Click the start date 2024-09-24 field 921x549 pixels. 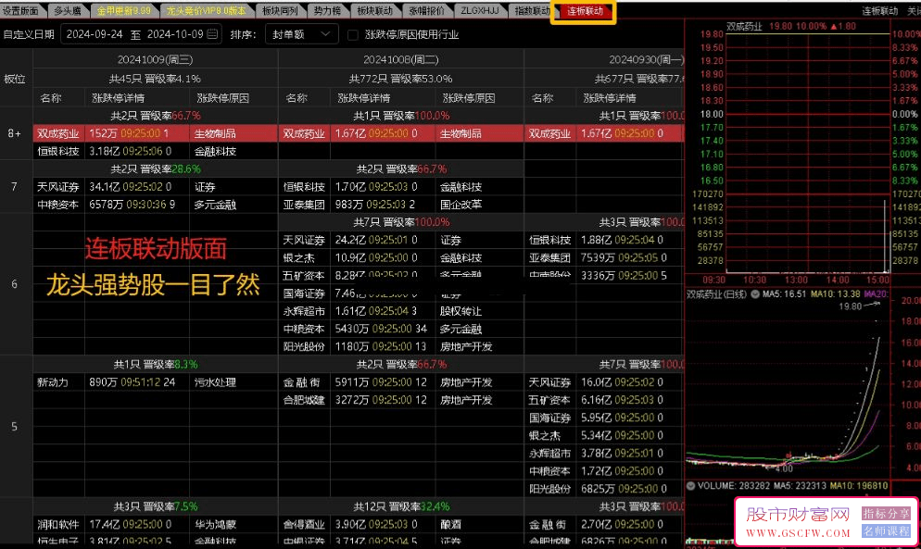(x=95, y=34)
